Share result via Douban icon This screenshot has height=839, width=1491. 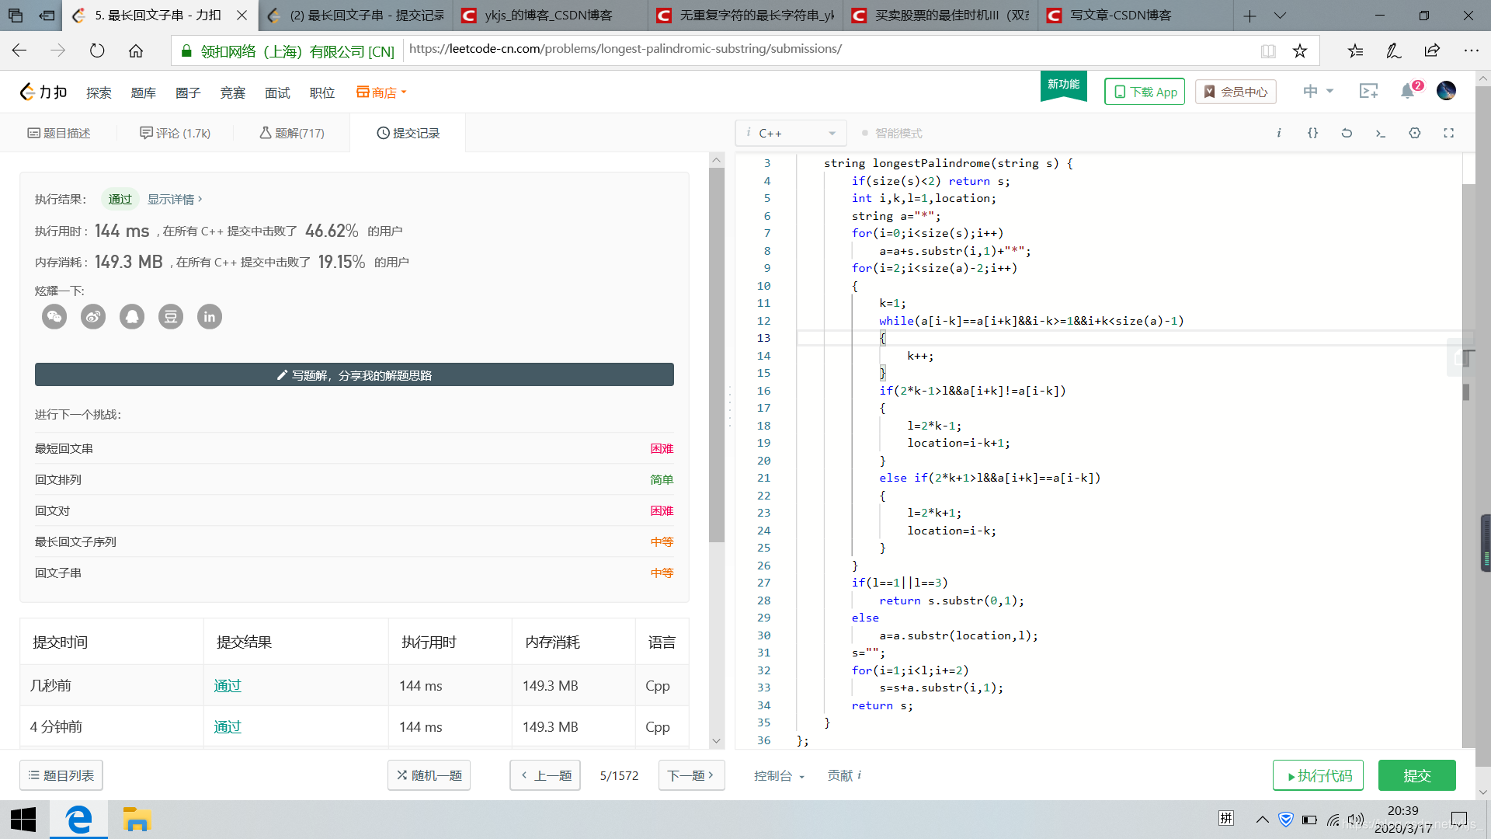pos(171,317)
